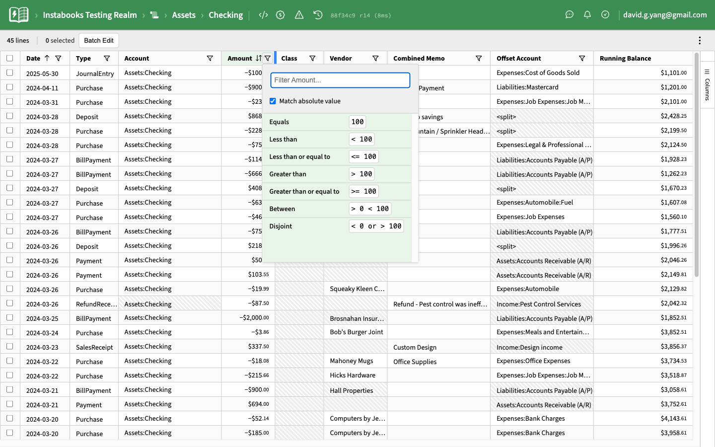Choose the Less than filter option

[x=337, y=139]
